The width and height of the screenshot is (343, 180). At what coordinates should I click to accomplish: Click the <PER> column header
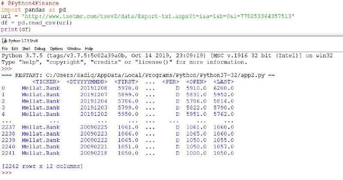[171, 82]
